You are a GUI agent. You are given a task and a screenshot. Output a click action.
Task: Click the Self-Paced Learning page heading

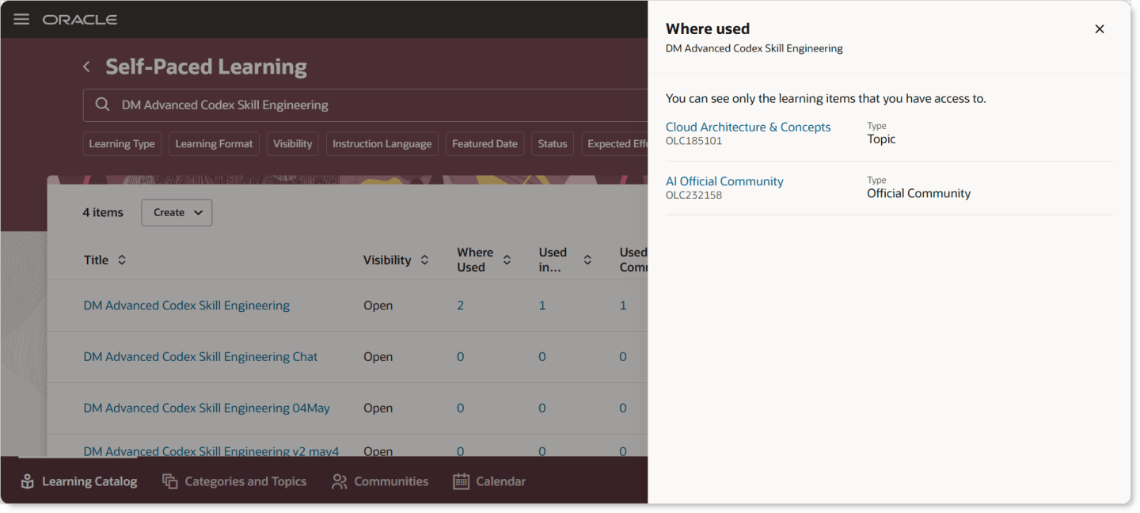206,66
